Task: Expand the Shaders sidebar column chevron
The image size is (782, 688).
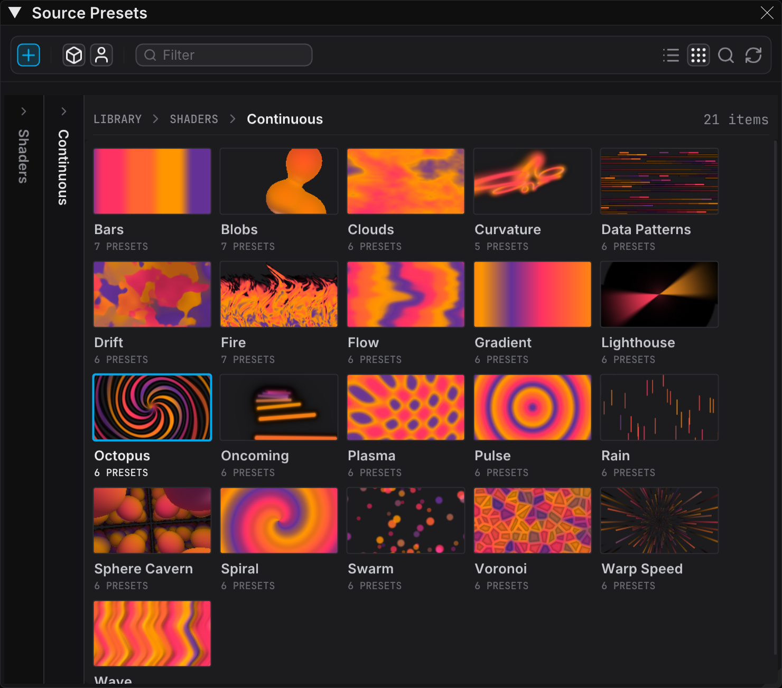Action: point(23,111)
